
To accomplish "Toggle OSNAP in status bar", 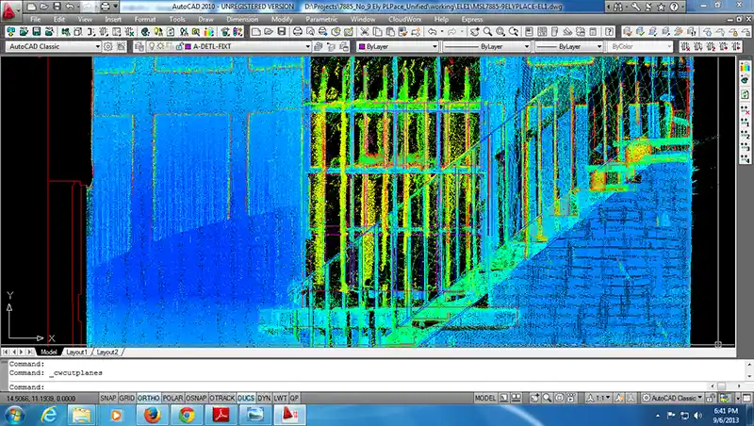I will 196,398.
